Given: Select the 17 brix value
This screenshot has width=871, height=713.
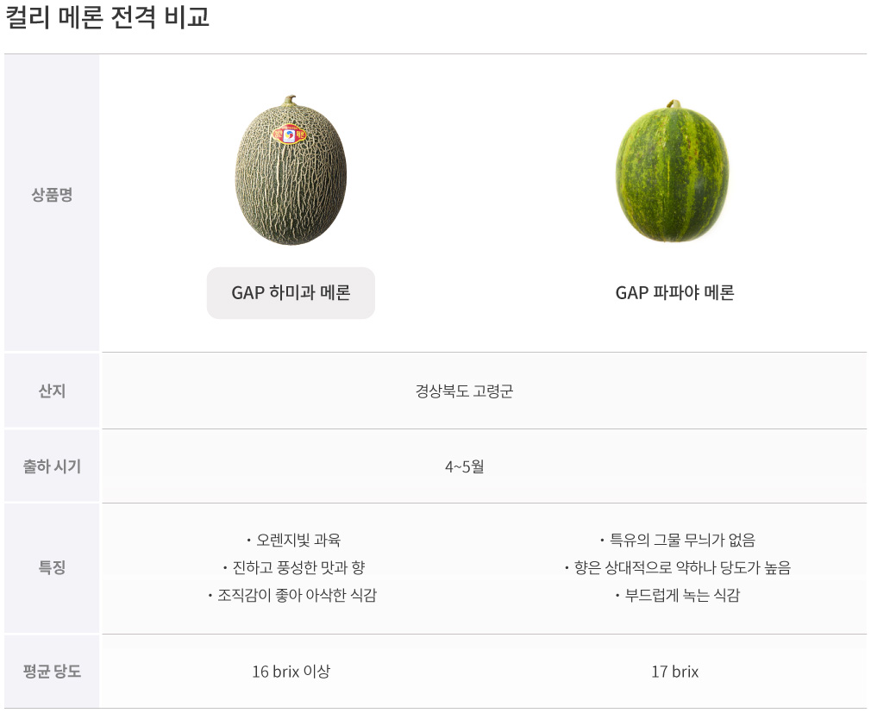Looking at the screenshot, I should point(675,672).
